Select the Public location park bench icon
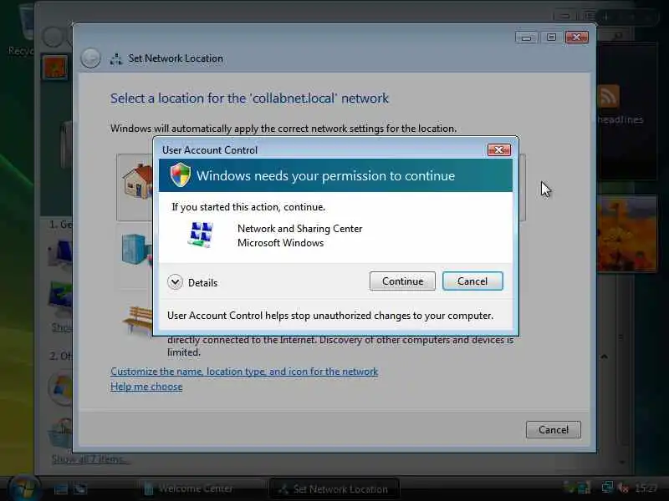669x501 pixels. 137,320
